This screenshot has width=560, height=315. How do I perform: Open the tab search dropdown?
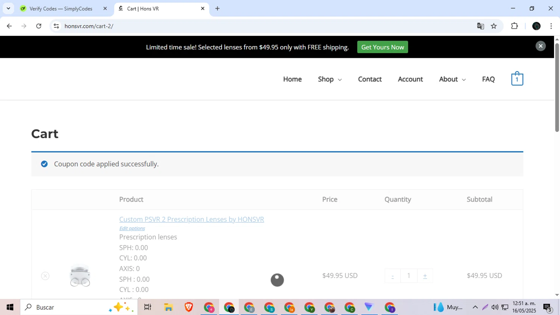coord(8,9)
